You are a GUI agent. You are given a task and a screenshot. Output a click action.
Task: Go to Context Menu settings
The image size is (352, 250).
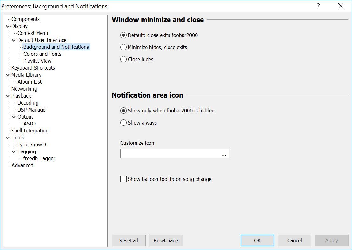[x=33, y=33]
